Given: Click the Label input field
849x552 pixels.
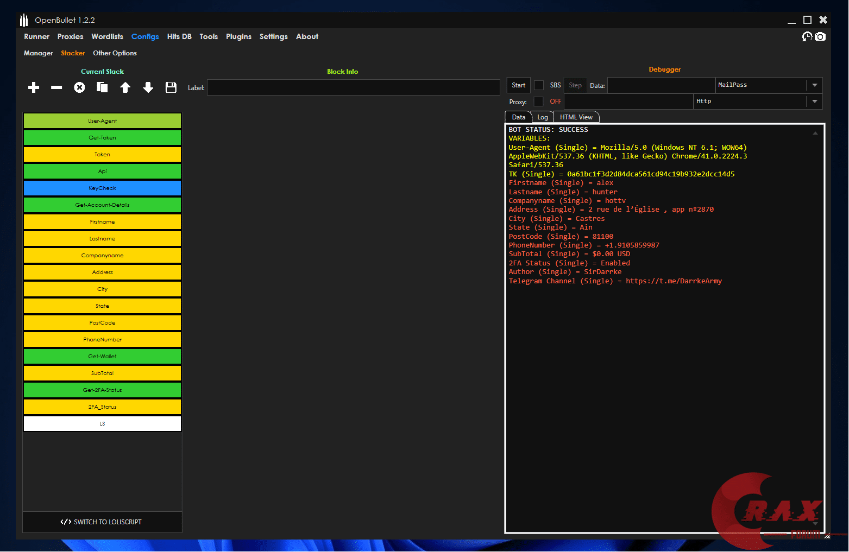Looking at the screenshot, I should [x=353, y=87].
